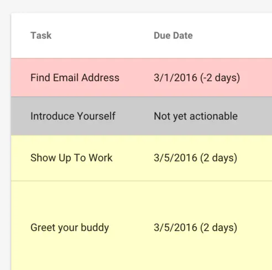This screenshot has height=270, width=272.
Task: Click due date of Show Up To Work
Action: pos(196,158)
